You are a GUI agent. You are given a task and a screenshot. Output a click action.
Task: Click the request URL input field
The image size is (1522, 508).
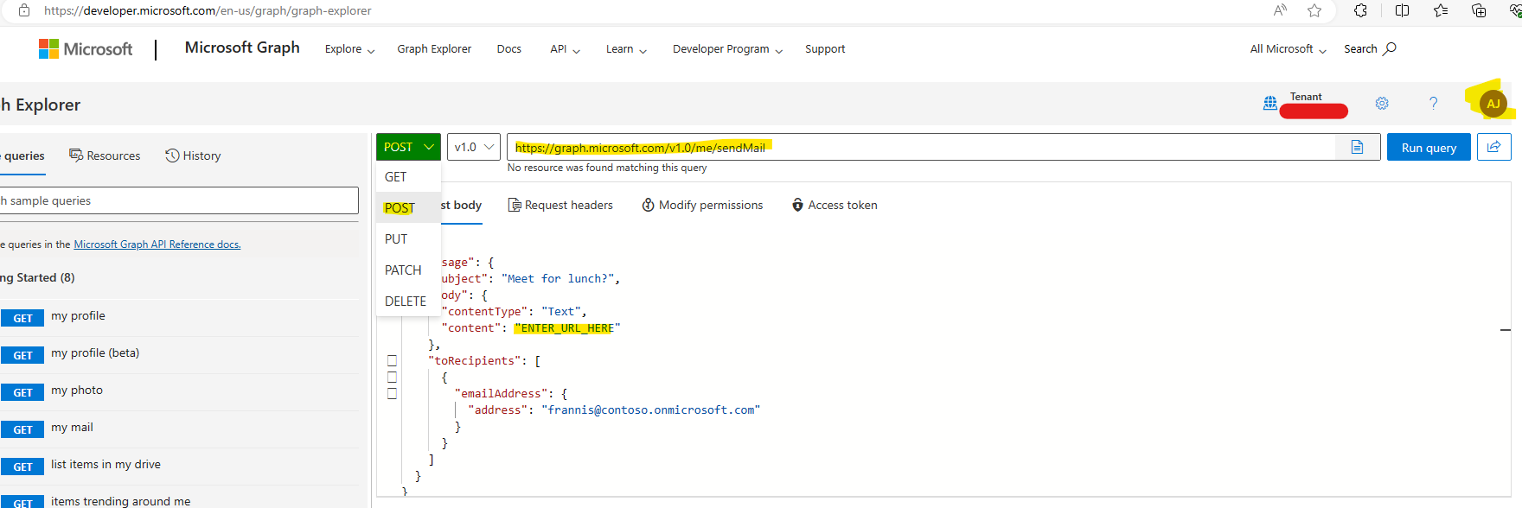(922, 147)
